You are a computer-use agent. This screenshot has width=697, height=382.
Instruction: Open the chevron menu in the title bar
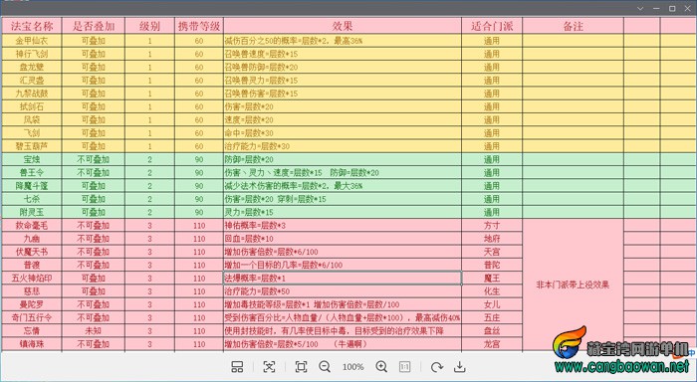640,8
